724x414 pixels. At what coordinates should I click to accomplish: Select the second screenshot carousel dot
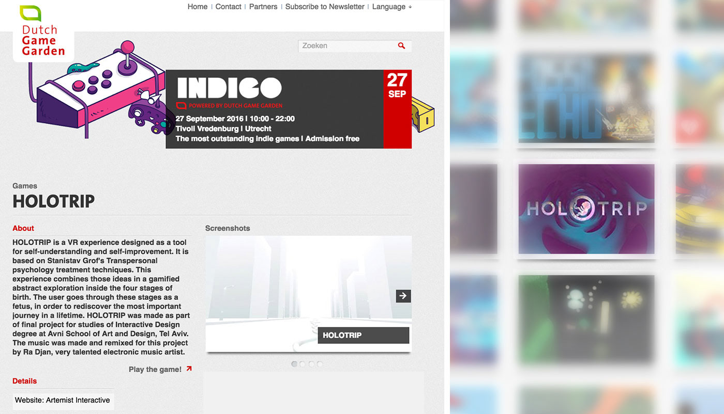point(303,364)
